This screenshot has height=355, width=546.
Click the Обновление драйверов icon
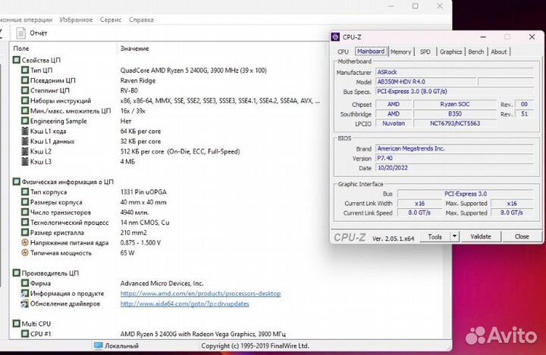point(25,304)
